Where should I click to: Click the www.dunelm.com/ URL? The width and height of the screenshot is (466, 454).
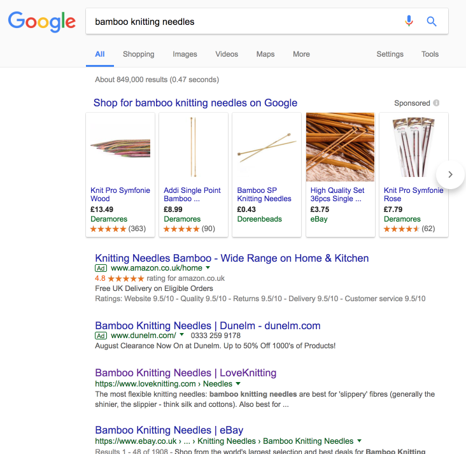tap(143, 336)
